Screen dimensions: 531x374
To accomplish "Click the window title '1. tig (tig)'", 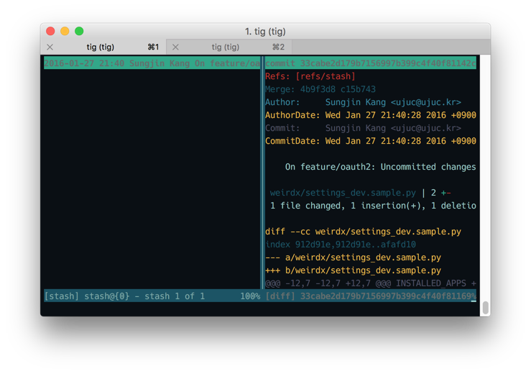I will (x=265, y=32).
